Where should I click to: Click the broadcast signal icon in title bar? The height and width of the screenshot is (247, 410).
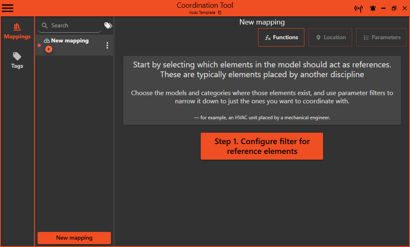pyautogui.click(x=359, y=9)
